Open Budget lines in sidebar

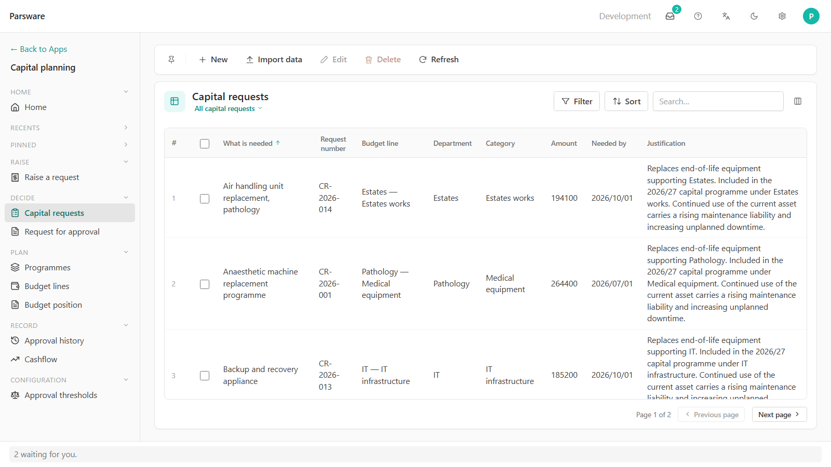click(x=70, y=286)
